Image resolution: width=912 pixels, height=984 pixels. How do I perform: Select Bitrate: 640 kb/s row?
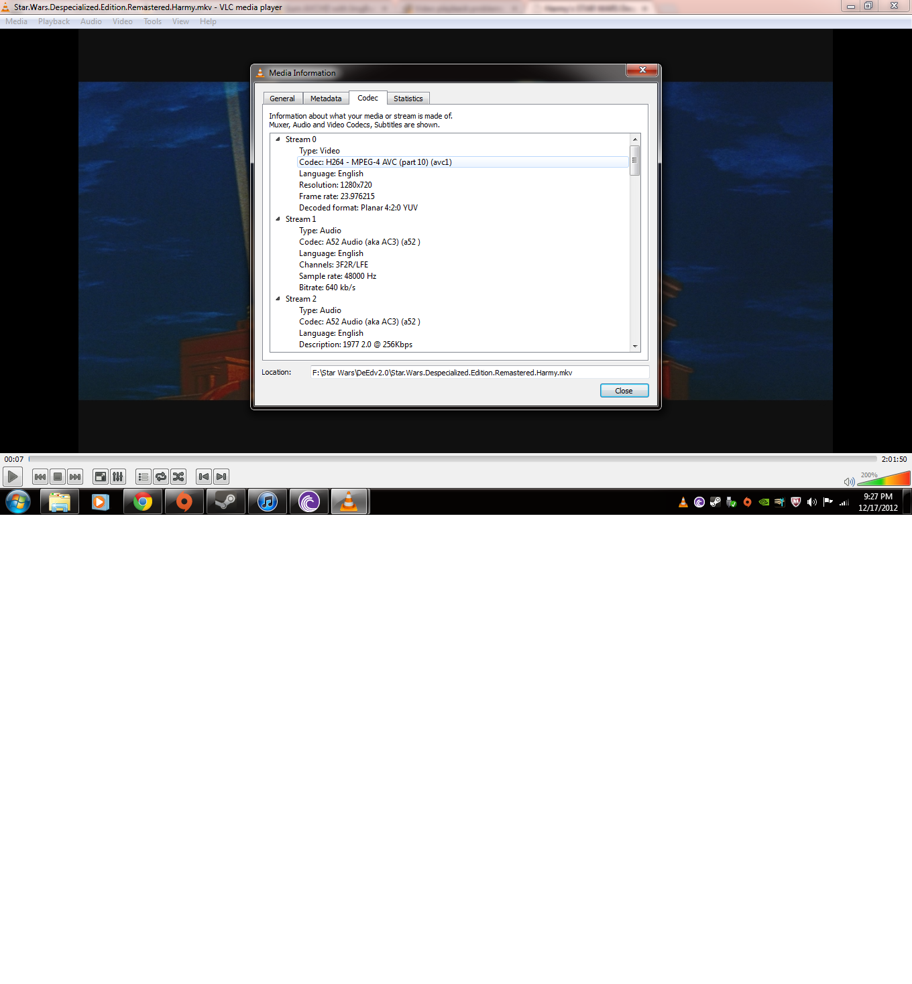click(x=327, y=288)
